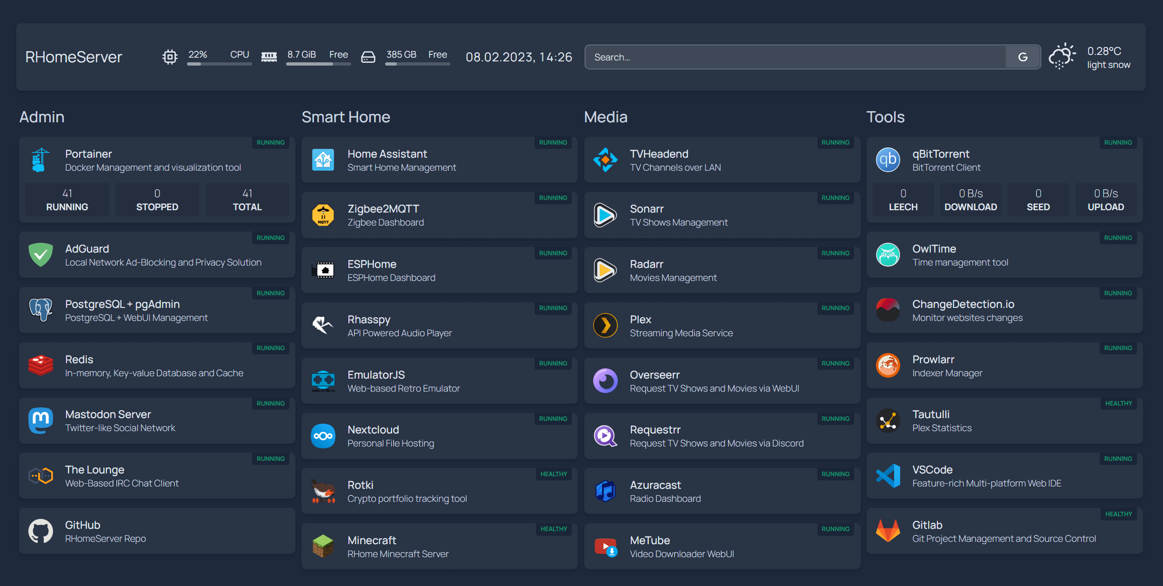Click the 8.7 GiB memory free bar
Screen dimensions: 1163x586
(x=318, y=64)
